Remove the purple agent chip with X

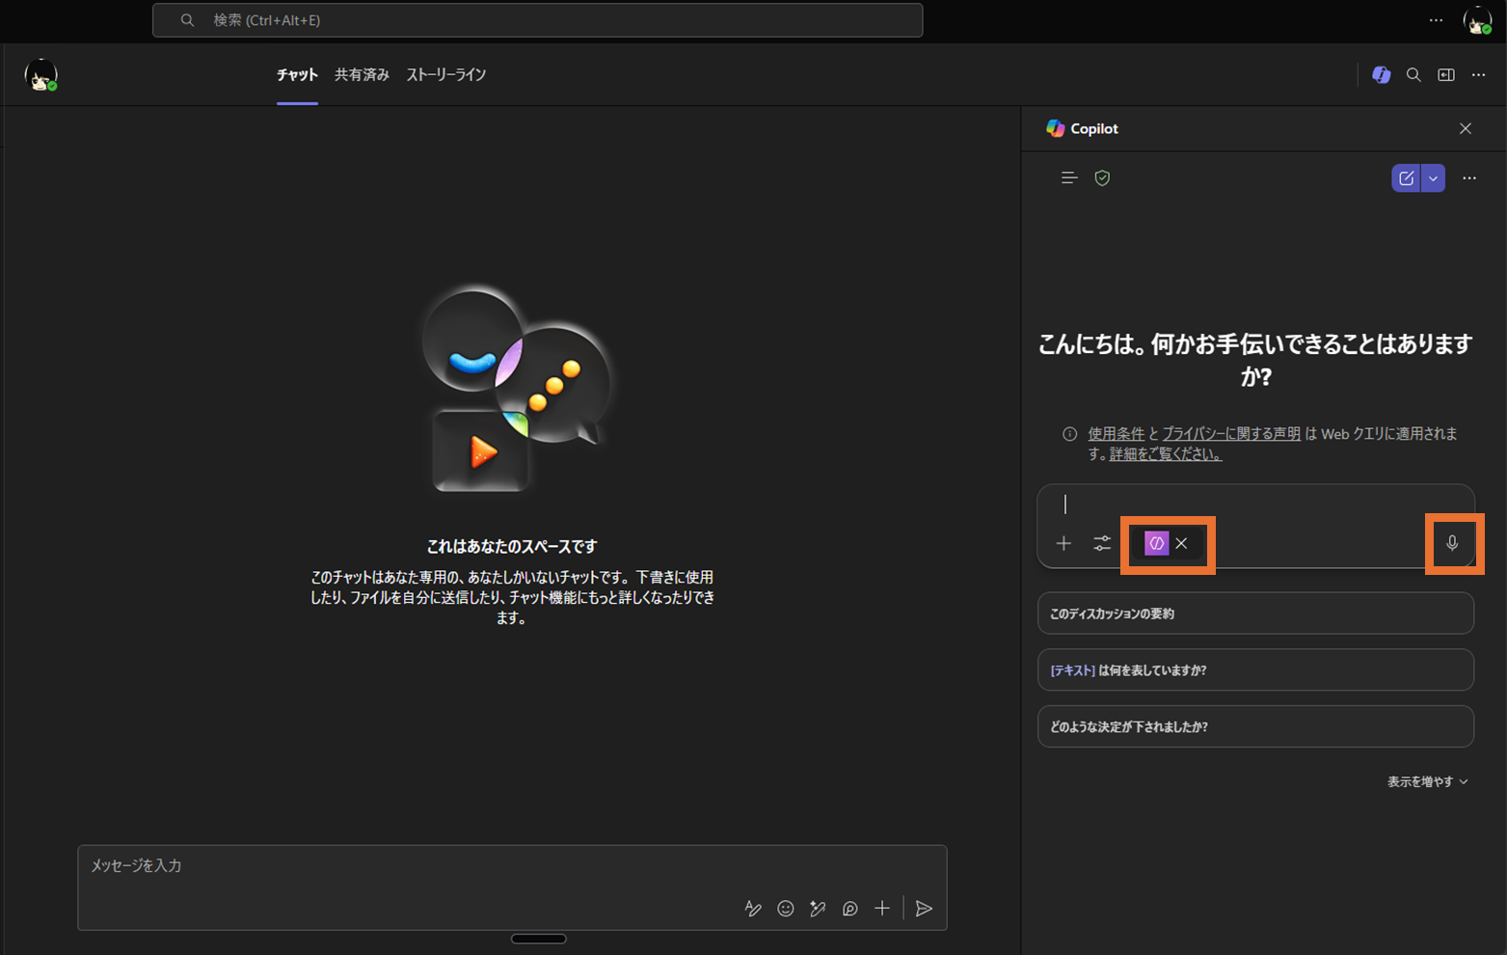point(1181,543)
